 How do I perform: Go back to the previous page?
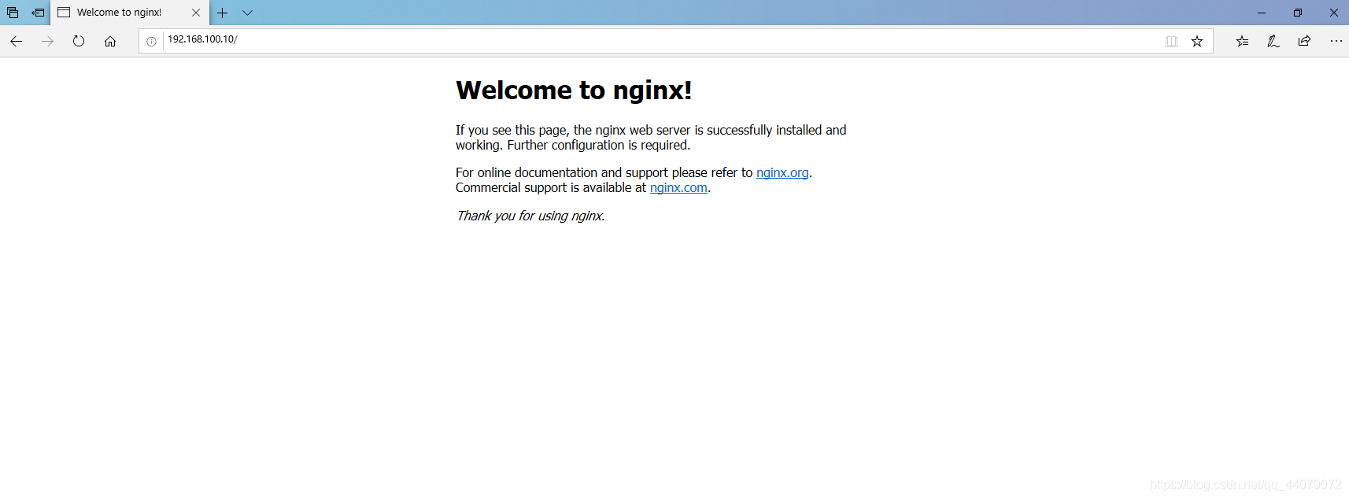click(16, 41)
